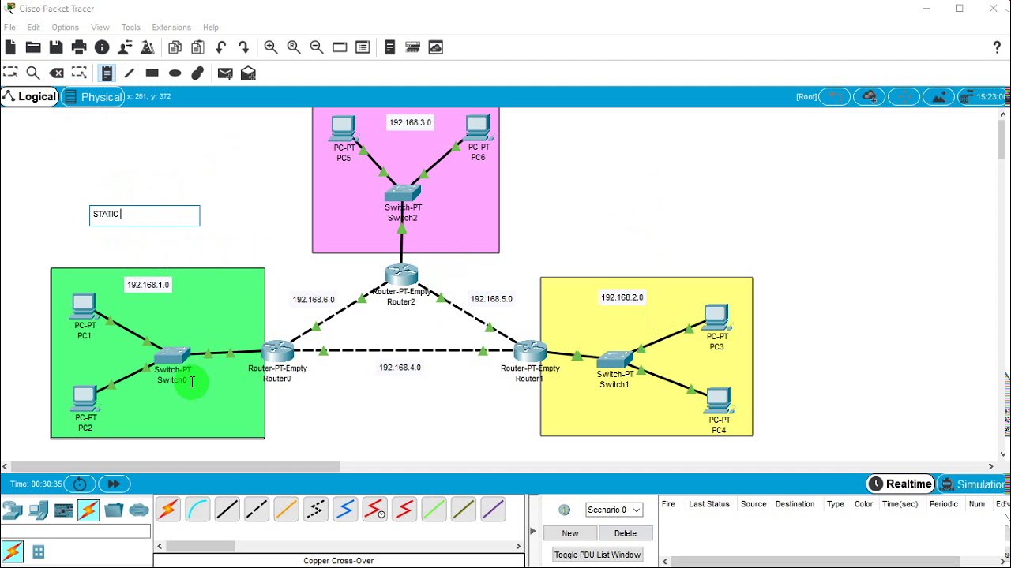Screen dimensions: 1011x568
Task: Open the View menu
Action: coord(100,28)
